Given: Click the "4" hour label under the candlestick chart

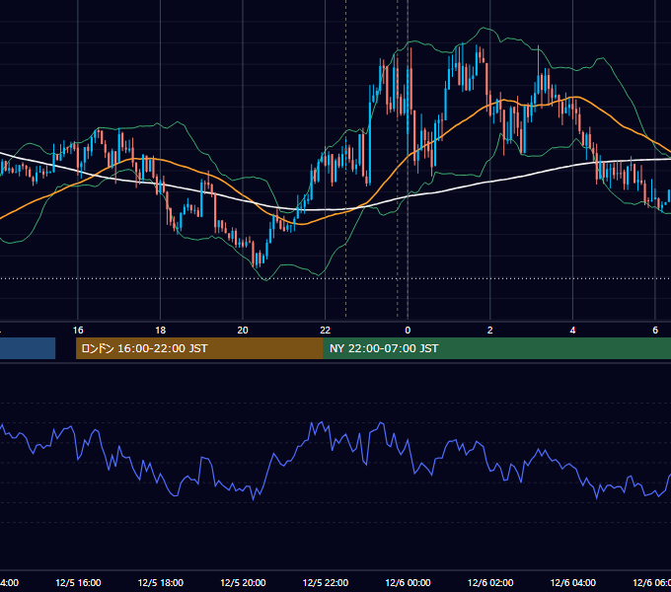Looking at the screenshot, I should pyautogui.click(x=572, y=331).
